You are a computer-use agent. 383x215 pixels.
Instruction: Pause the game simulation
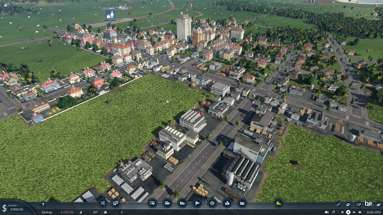(342, 212)
